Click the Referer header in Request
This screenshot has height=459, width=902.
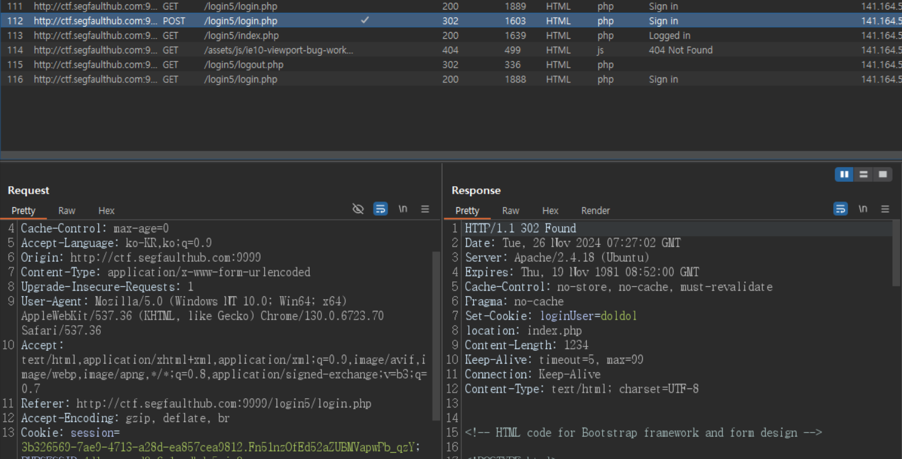(x=196, y=404)
